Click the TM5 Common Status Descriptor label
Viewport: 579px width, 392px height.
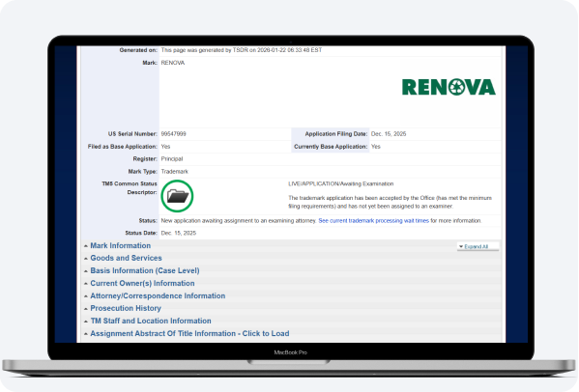130,188
